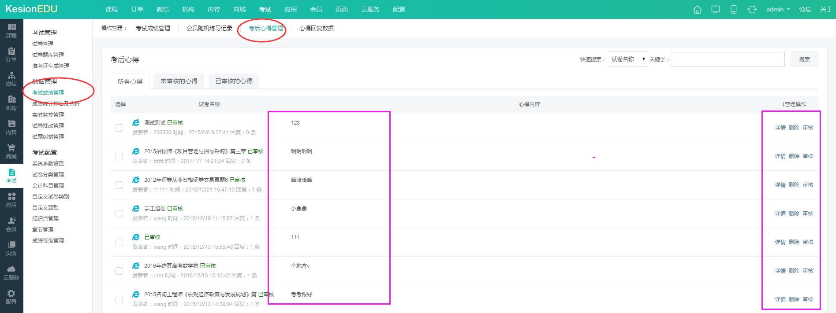The width and height of the screenshot is (836, 313).
Task: Click the refresh cache icon
Action: [752, 10]
